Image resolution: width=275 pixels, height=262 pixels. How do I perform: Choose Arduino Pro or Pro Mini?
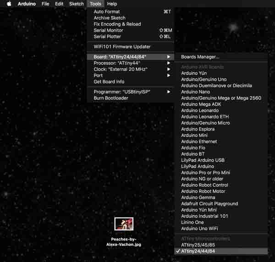click(221, 173)
